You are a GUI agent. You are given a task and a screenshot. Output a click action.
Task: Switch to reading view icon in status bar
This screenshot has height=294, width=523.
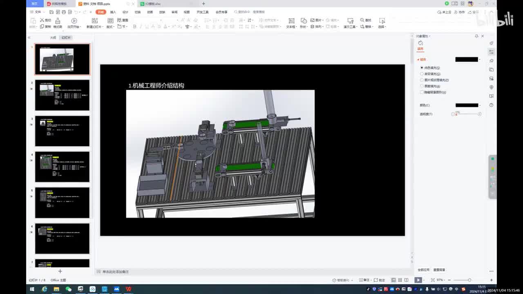407,280
